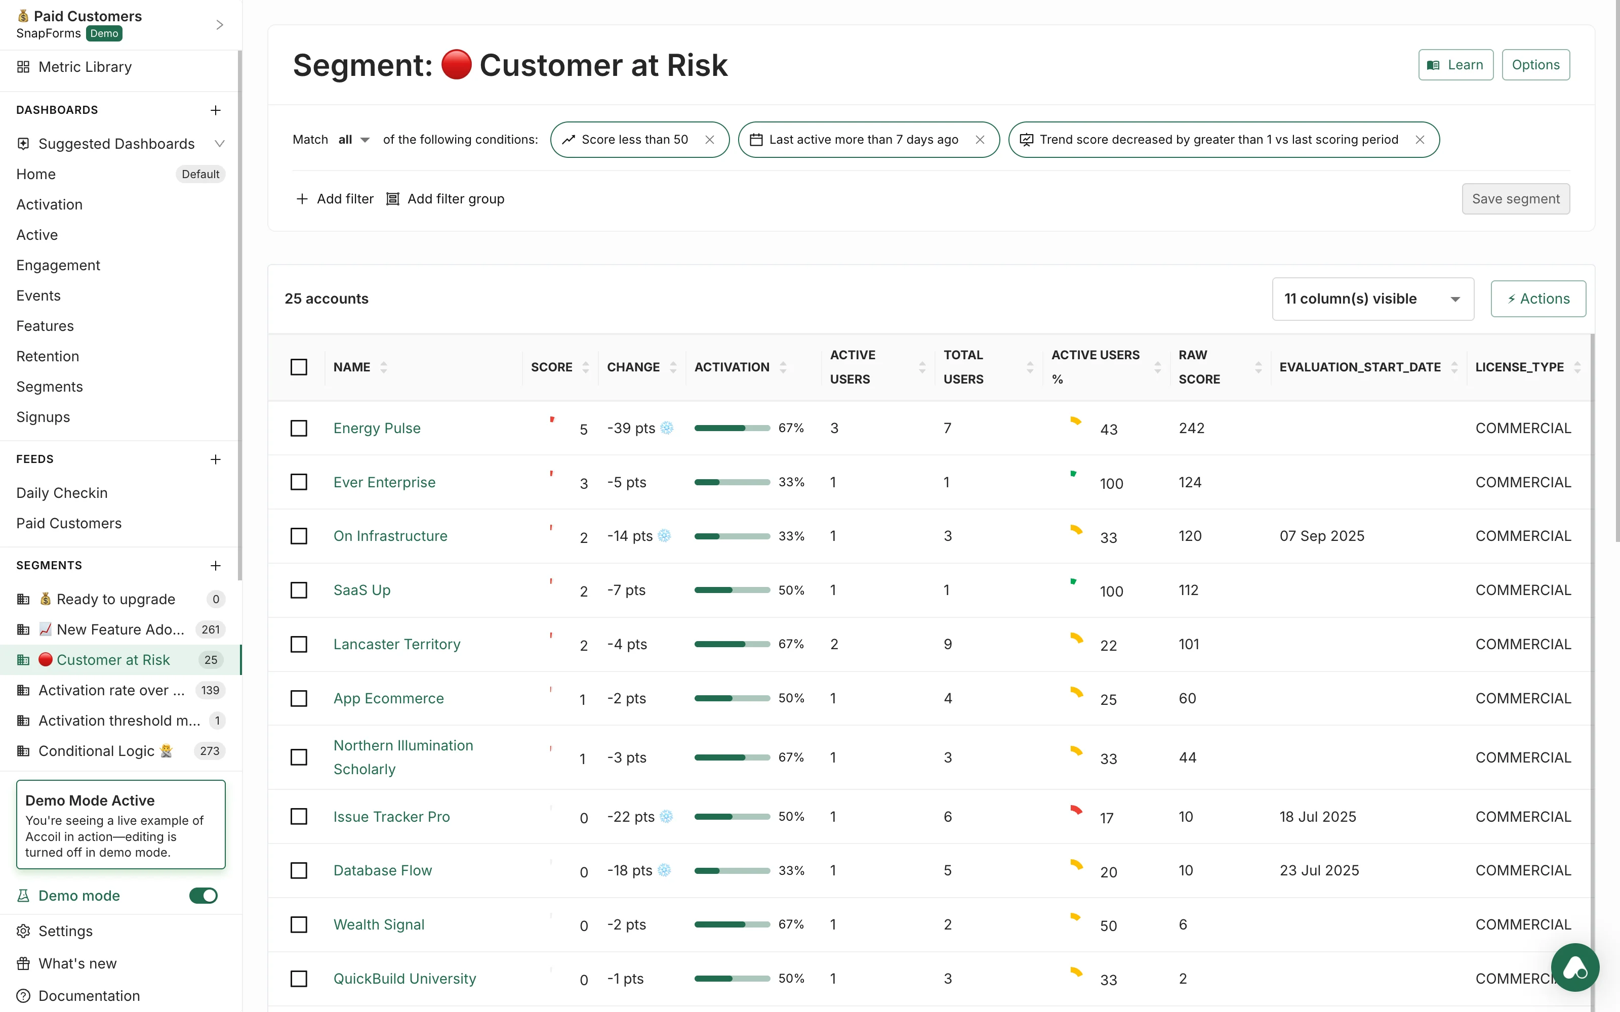Remove the Trend score decreased filter
Viewport: 1620px width, 1012px height.
(1420, 139)
